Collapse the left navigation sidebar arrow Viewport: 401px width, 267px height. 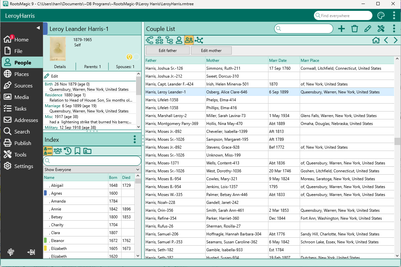click(x=38, y=28)
